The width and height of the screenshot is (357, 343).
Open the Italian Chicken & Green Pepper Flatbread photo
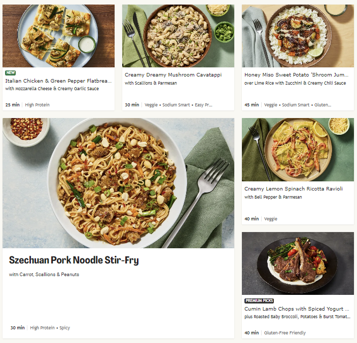point(58,36)
